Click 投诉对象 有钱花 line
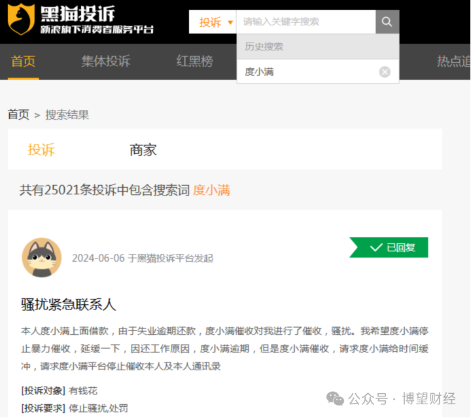This screenshot has width=471, height=418. (59, 391)
